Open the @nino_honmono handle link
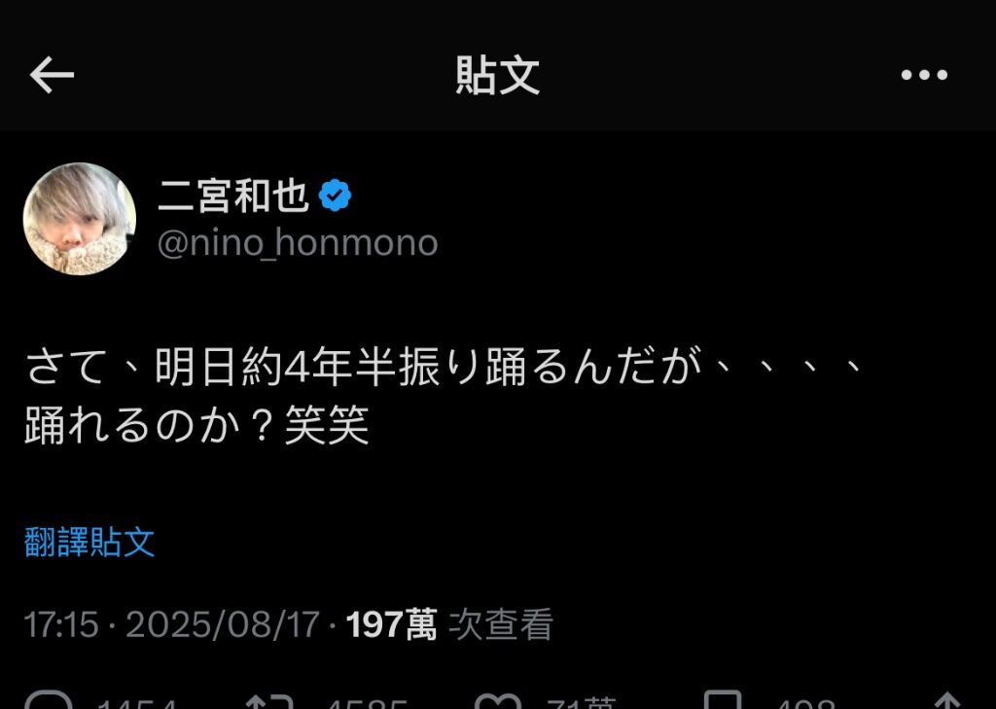This screenshot has height=709, width=996. 298,243
